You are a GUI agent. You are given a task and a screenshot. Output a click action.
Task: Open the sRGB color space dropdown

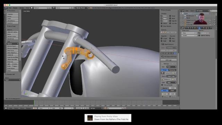[171, 83]
